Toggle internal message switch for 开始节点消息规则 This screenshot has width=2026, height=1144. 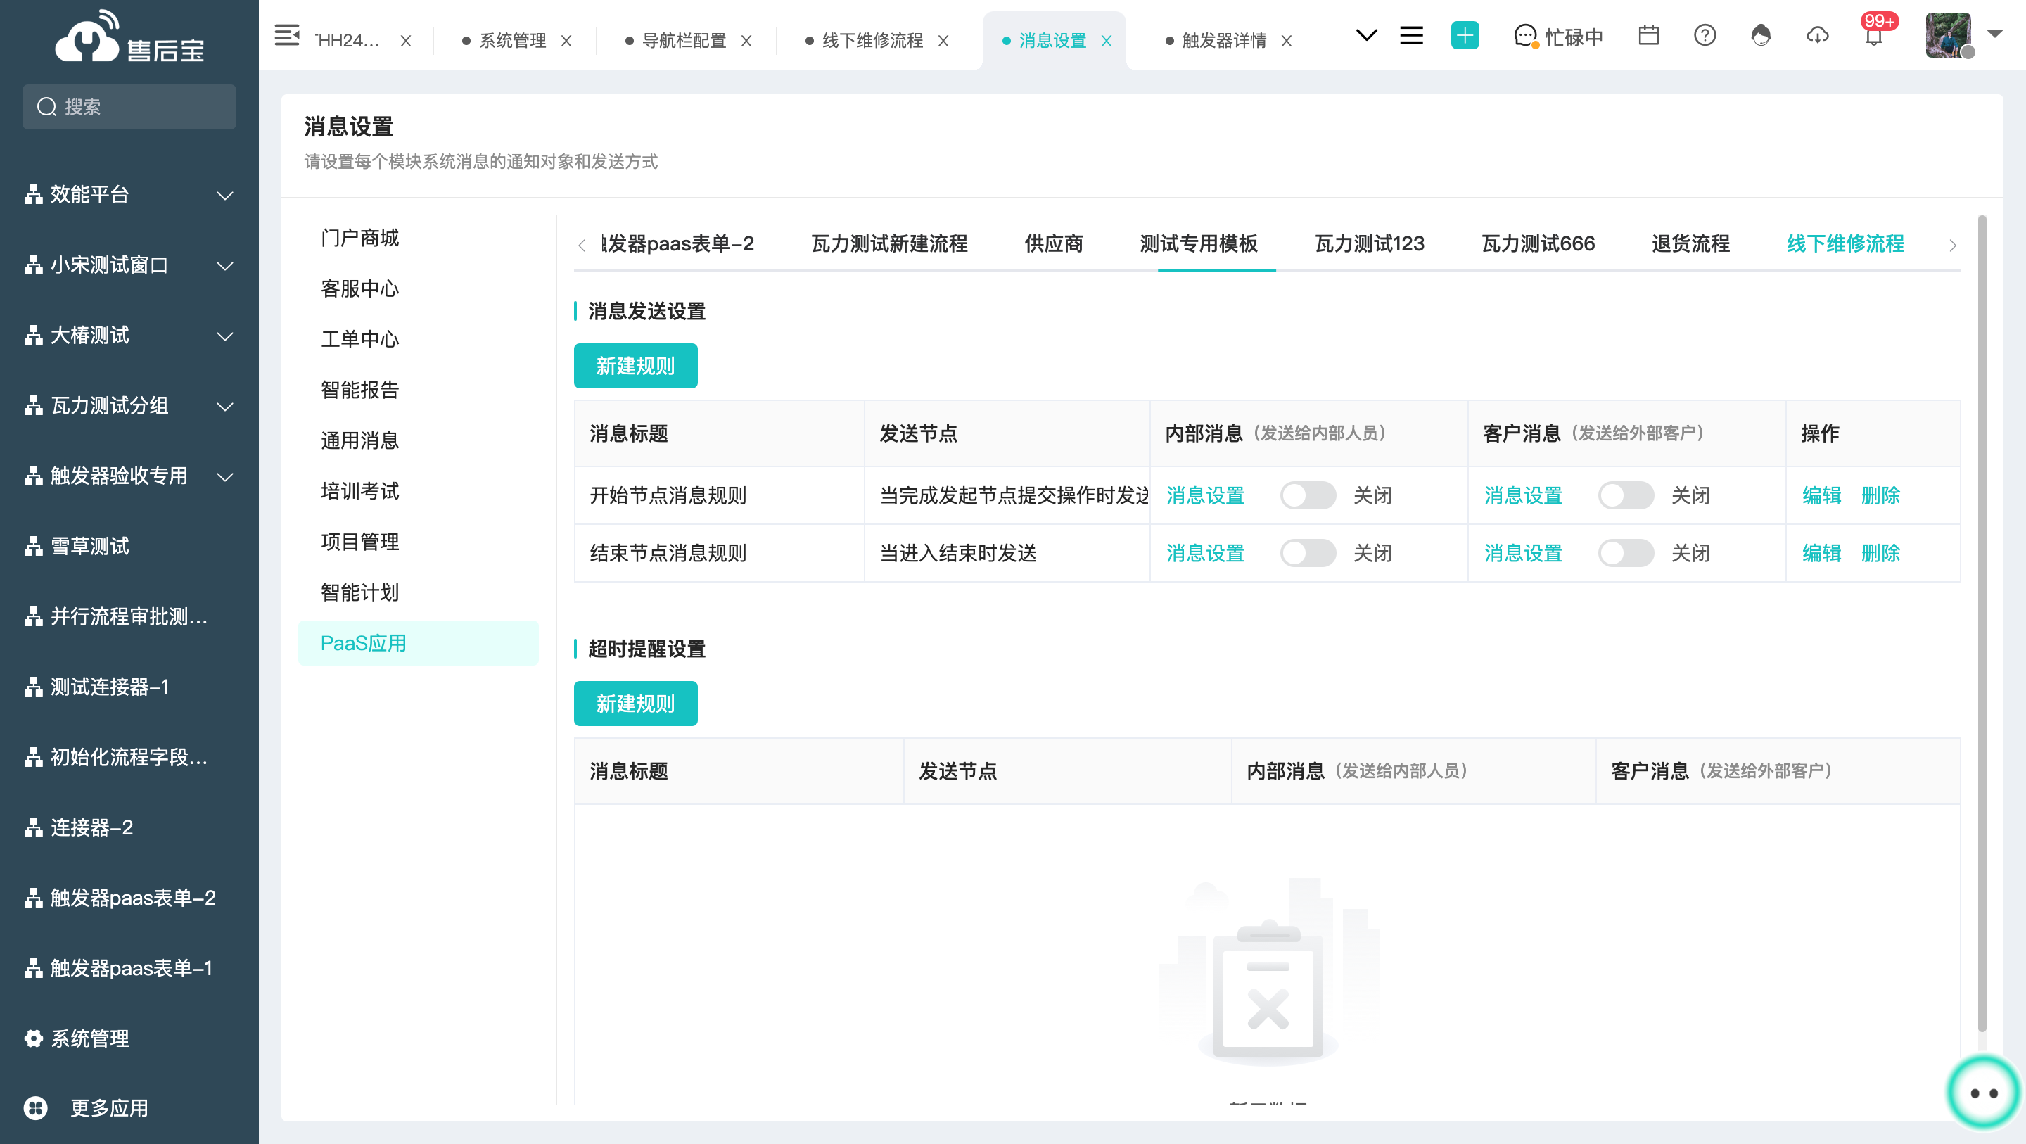pyautogui.click(x=1308, y=496)
